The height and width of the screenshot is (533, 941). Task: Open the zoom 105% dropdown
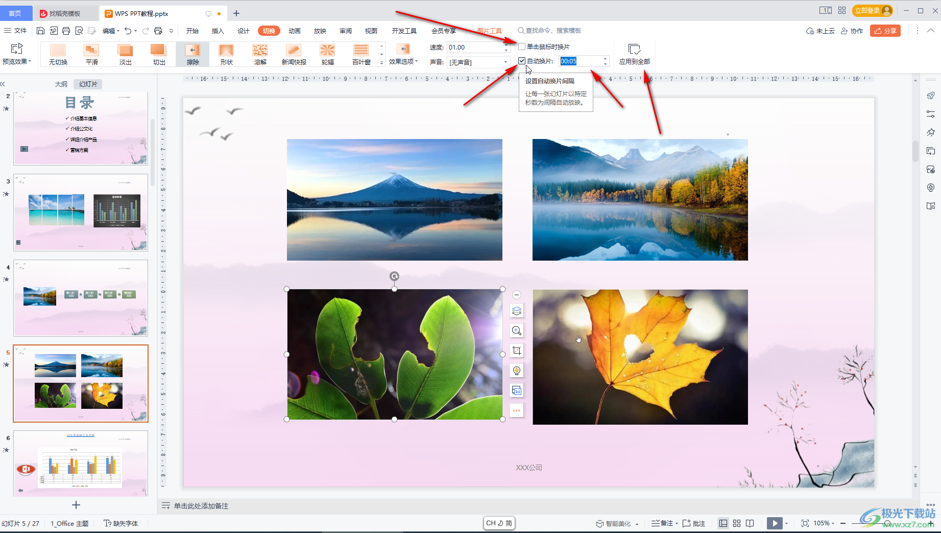coord(824,523)
